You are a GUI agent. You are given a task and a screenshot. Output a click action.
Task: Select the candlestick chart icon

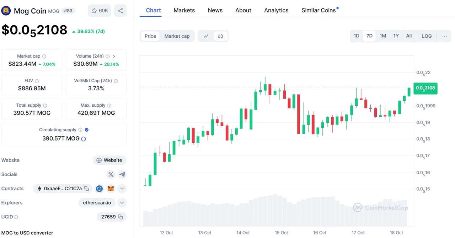click(220, 36)
